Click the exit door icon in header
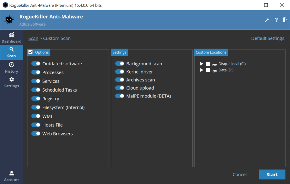 tap(285, 20)
